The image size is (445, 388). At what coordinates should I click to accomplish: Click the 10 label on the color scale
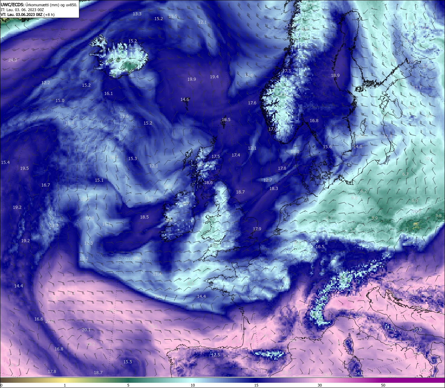click(x=192, y=385)
